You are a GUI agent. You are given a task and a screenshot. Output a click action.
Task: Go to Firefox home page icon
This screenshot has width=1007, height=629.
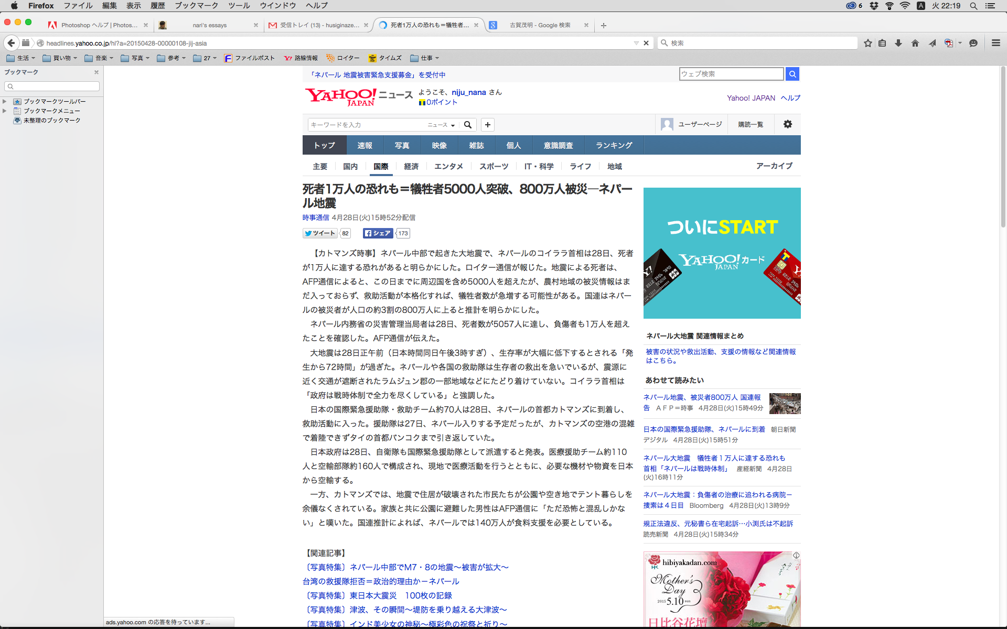[x=915, y=43]
